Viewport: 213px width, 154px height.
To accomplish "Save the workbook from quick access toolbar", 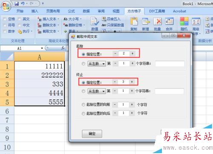I will coord(17,3).
